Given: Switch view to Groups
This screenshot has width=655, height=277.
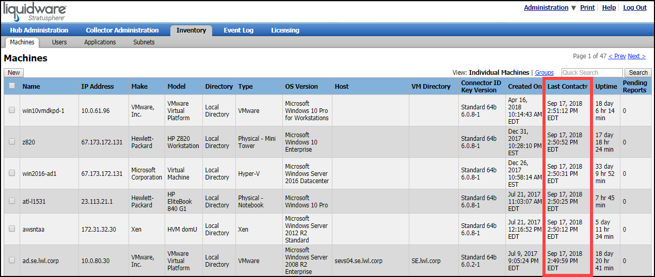Looking at the screenshot, I should pyautogui.click(x=545, y=73).
